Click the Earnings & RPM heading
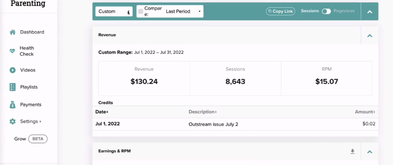The width and height of the screenshot is (393, 165). coord(114,151)
